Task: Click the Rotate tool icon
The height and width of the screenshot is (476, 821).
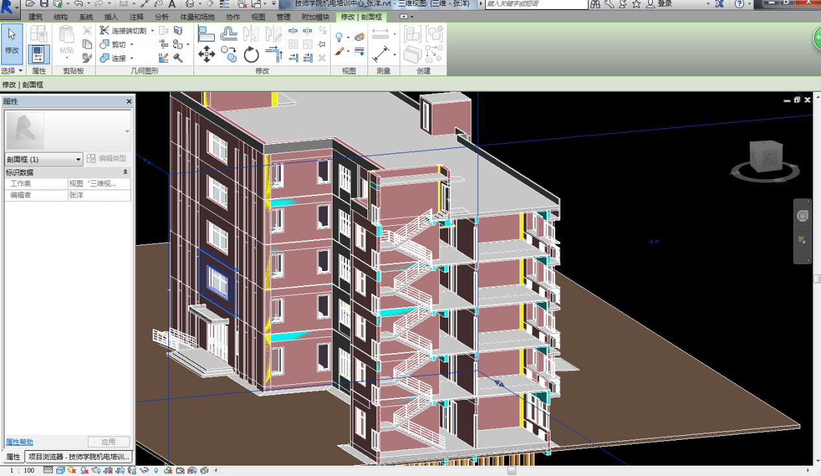Action: (252, 55)
